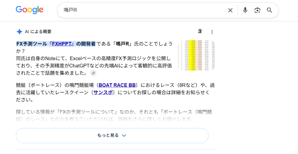Open Google Lens image search icon
The width and height of the screenshot is (298, 154).
257,10
